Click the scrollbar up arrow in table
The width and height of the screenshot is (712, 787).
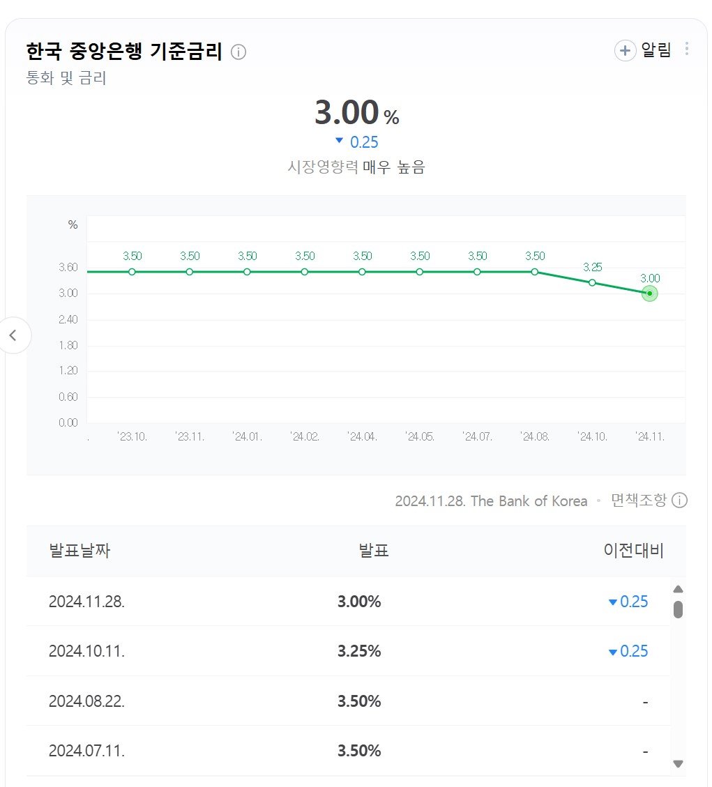[678, 589]
